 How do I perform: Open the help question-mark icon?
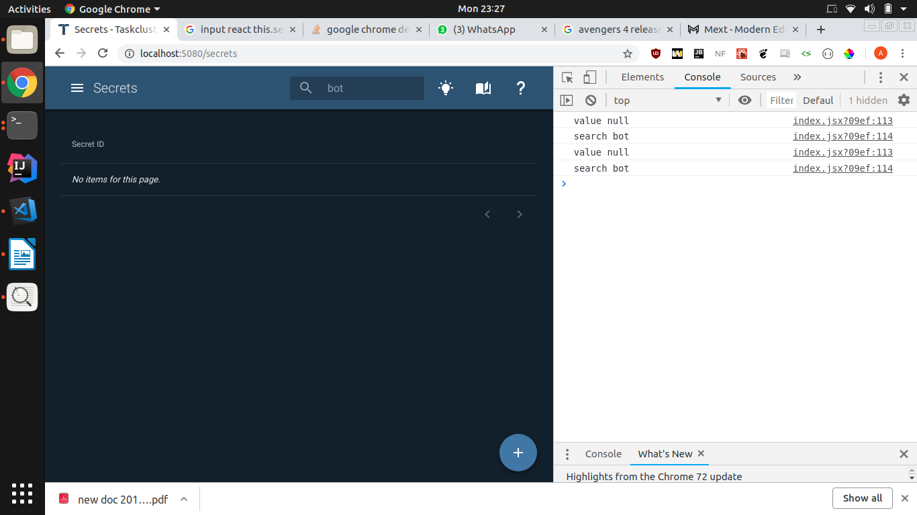tap(521, 88)
